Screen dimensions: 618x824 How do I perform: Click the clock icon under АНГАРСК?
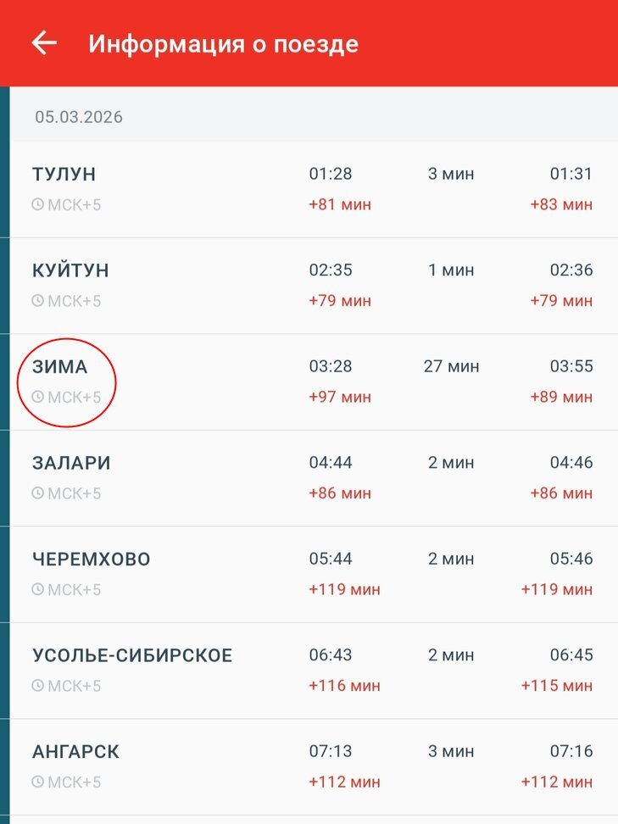point(37,782)
